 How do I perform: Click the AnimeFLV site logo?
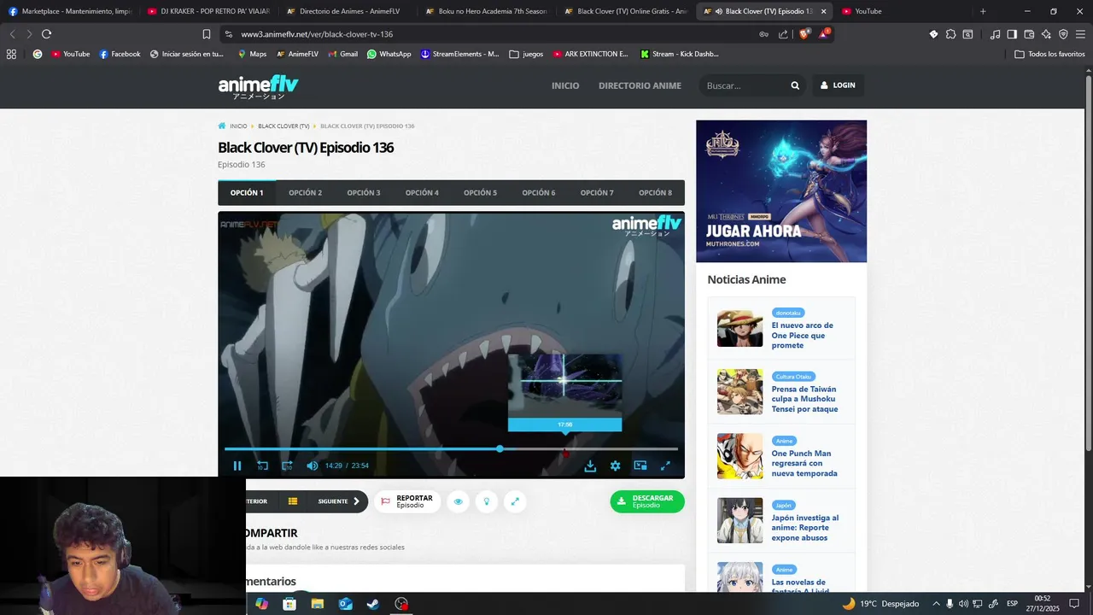(258, 86)
